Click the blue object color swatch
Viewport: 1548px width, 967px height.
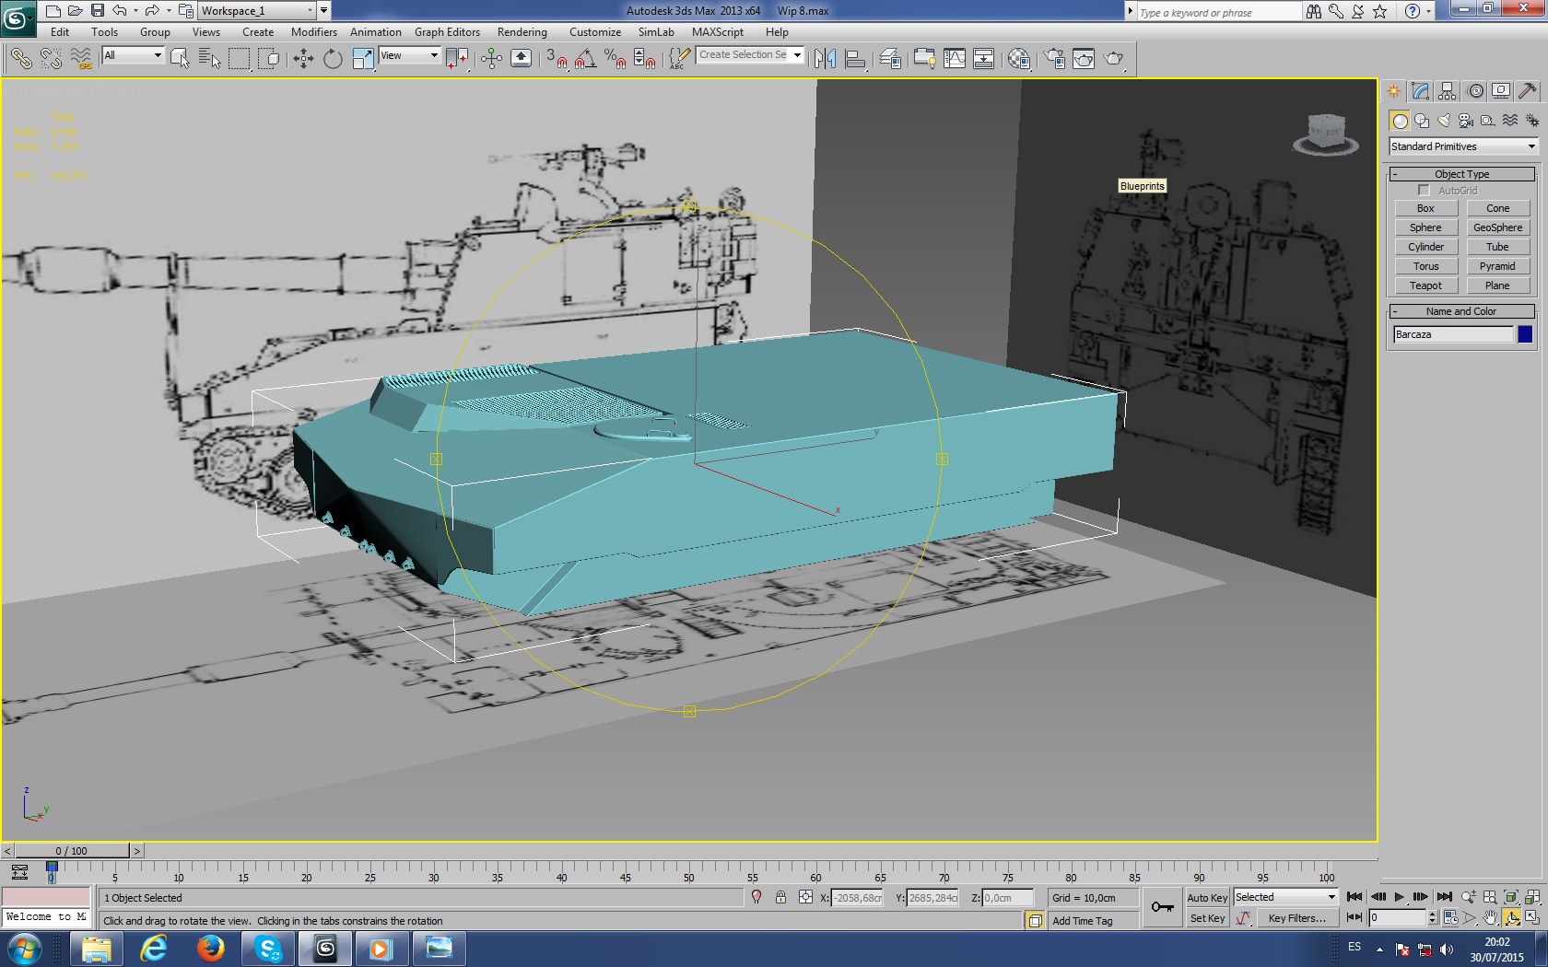[x=1525, y=334]
